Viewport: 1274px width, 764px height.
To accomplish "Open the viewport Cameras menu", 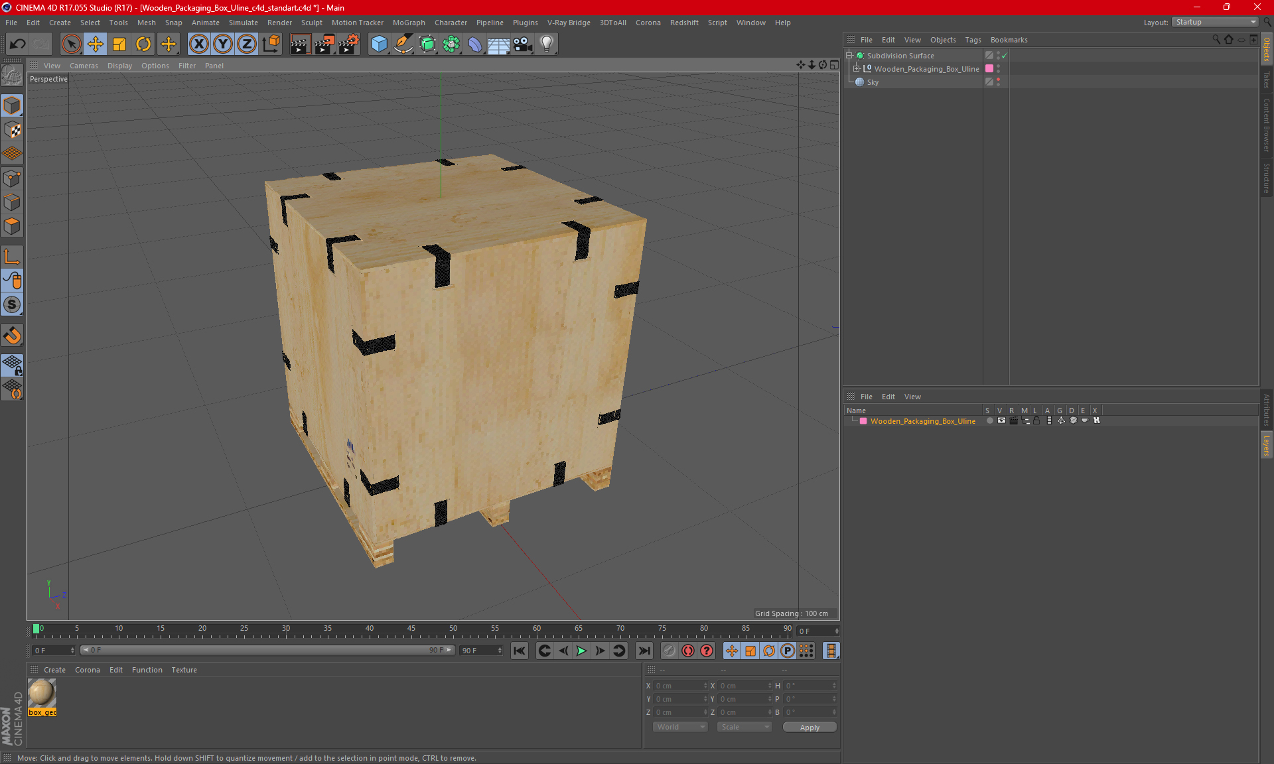I will 84,66.
